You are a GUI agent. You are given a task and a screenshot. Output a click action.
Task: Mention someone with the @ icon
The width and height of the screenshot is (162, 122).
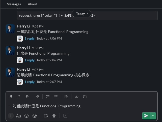coord(35,116)
